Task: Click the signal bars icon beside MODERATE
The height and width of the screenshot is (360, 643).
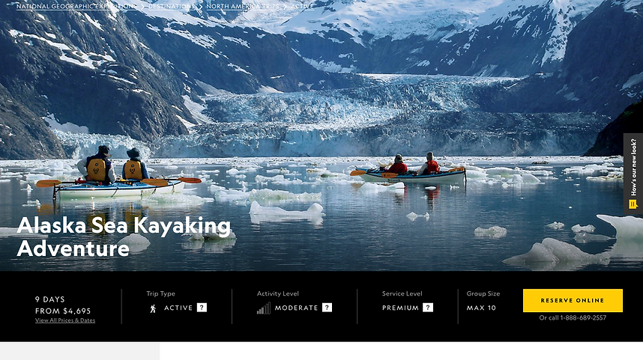Action: (x=264, y=308)
